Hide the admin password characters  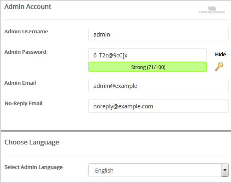[x=220, y=54]
